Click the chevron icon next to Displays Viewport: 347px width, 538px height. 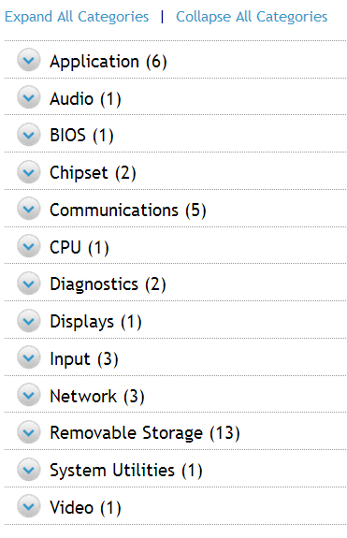coord(29,321)
